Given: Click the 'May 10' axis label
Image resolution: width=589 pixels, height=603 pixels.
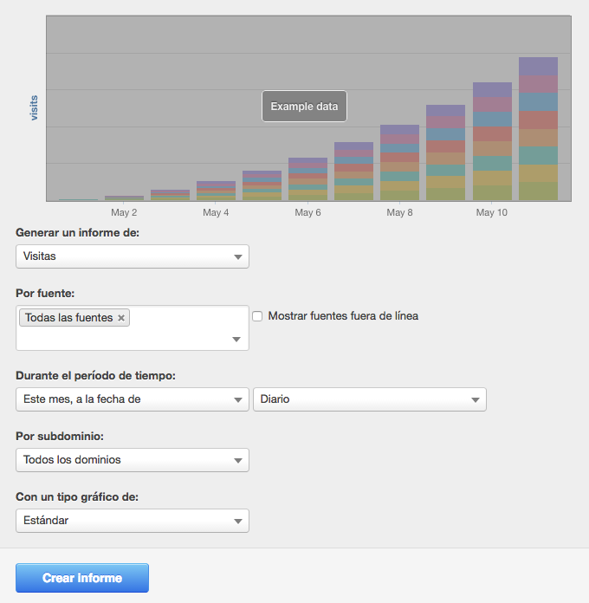Looking at the screenshot, I should click(491, 213).
